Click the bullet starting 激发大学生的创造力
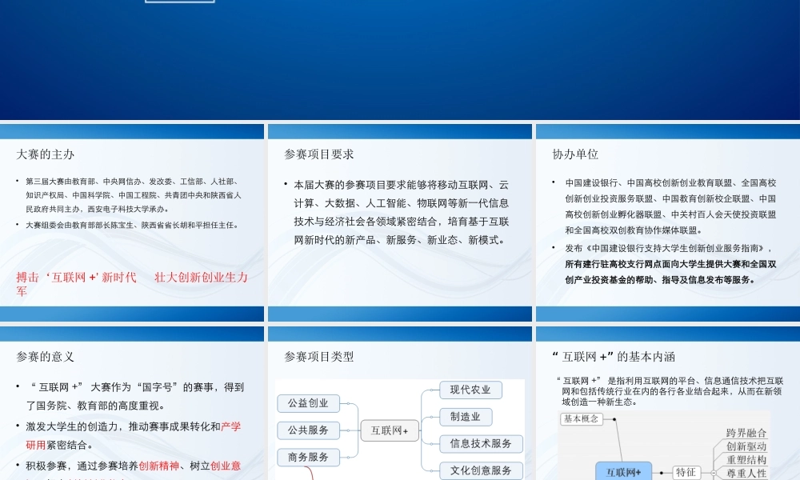Viewport: 800px width, 480px height. coord(133,436)
